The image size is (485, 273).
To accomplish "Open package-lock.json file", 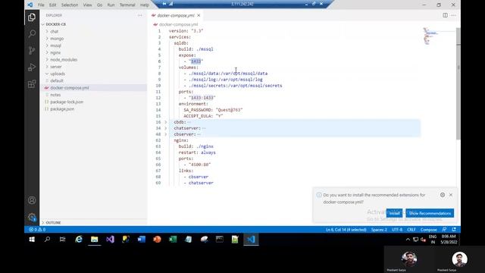I will pyautogui.click(x=67, y=102).
